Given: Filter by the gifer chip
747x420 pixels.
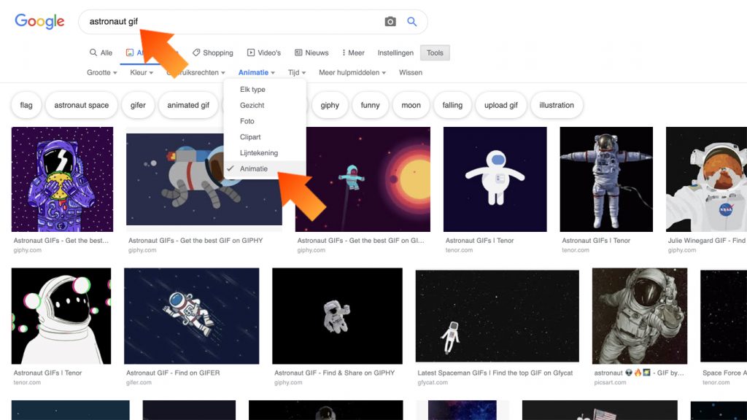Looking at the screenshot, I should pyautogui.click(x=138, y=105).
